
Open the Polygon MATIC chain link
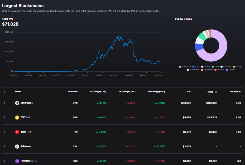[x=29, y=161]
